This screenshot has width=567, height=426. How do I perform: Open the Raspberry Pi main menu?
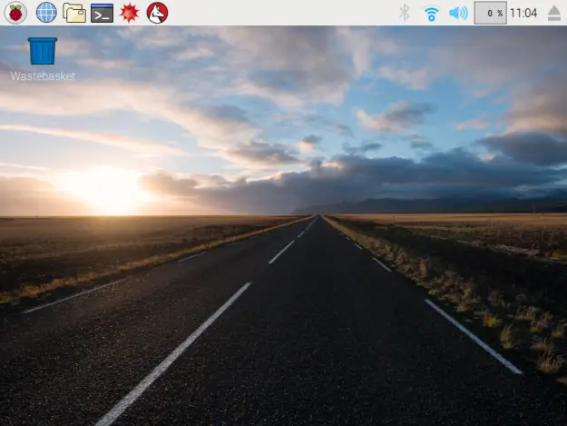pos(15,13)
